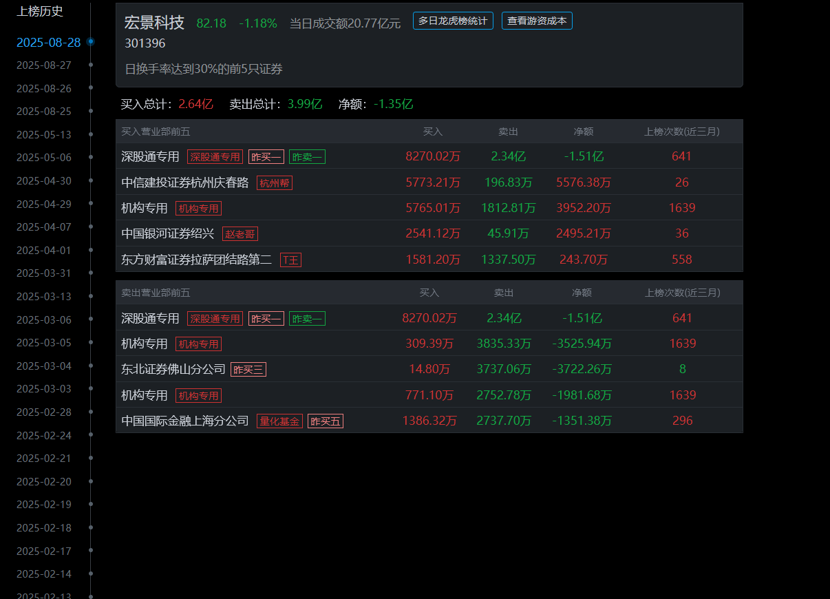This screenshot has width=830, height=599.
Task: Click 净额 header in the 卖出营业部前五 table
Action: (x=582, y=293)
